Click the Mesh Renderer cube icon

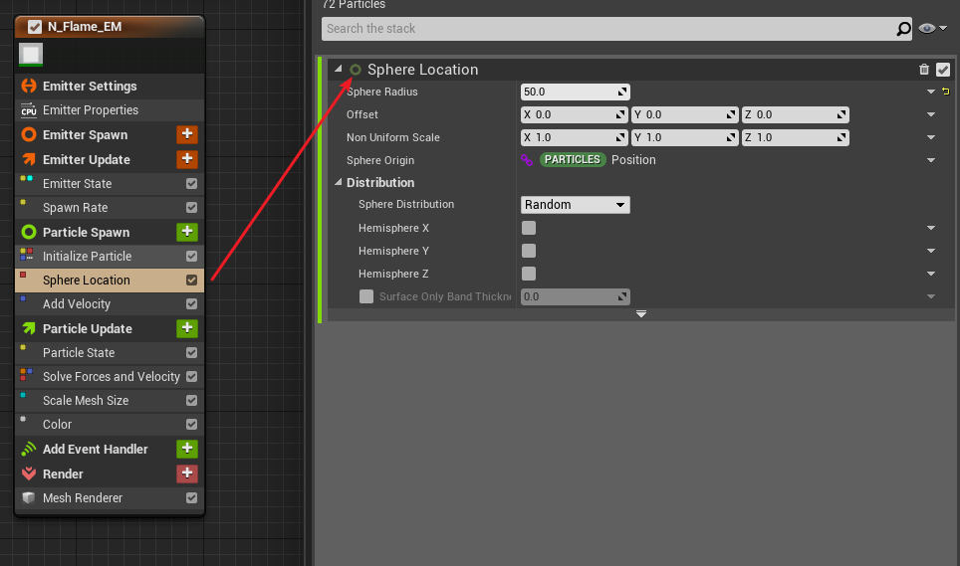(x=28, y=498)
